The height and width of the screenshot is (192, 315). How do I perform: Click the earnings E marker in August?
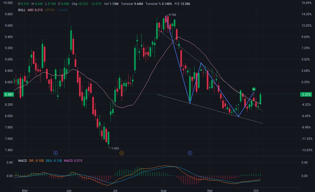[x=190, y=152]
